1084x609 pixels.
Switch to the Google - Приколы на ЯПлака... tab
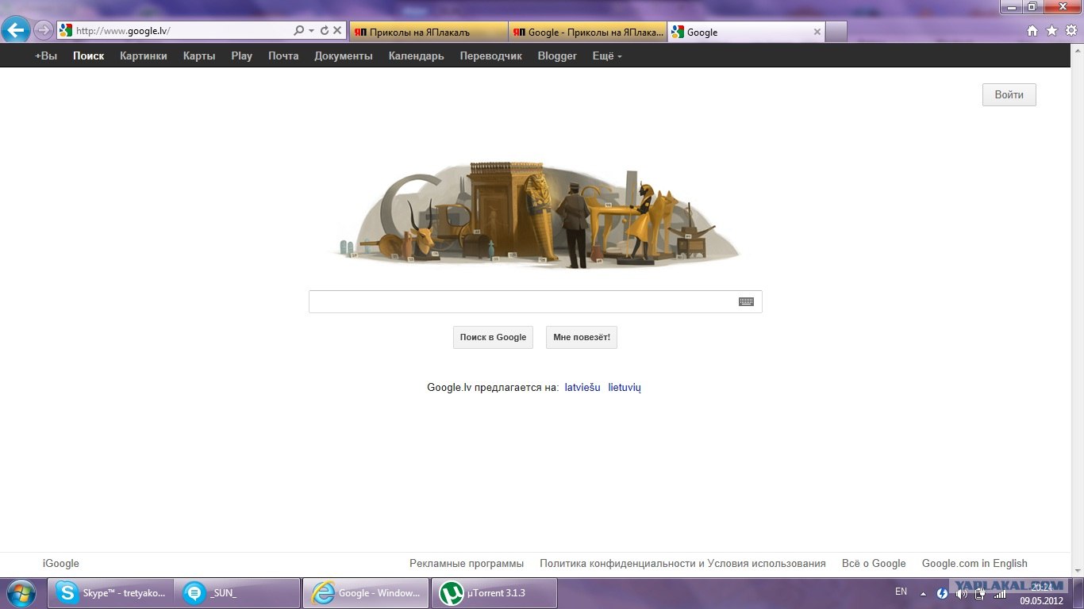pos(587,32)
